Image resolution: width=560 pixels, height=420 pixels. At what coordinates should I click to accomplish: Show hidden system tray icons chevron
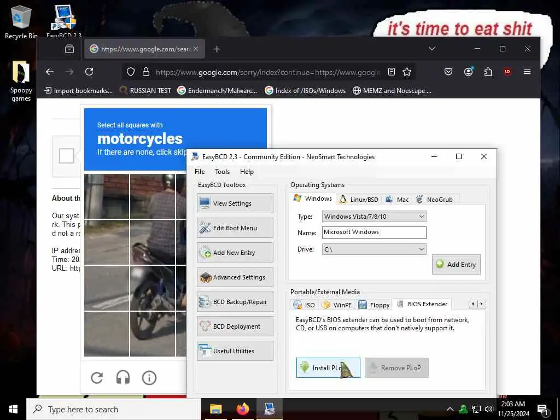[450, 409]
